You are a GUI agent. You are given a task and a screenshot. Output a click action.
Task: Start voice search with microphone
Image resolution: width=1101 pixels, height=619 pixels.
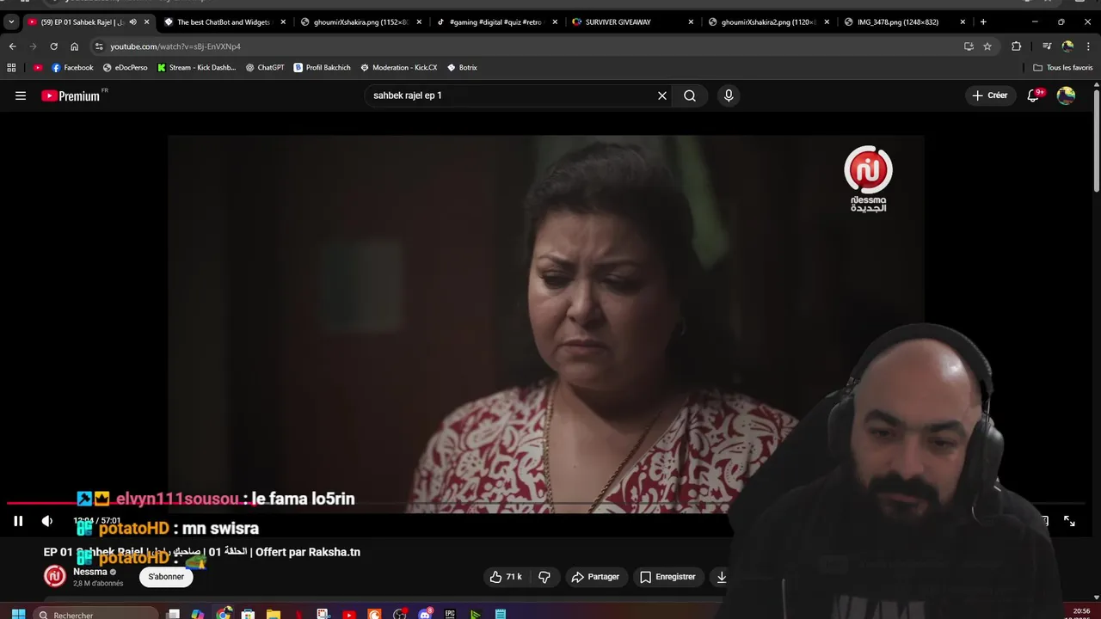[729, 95]
